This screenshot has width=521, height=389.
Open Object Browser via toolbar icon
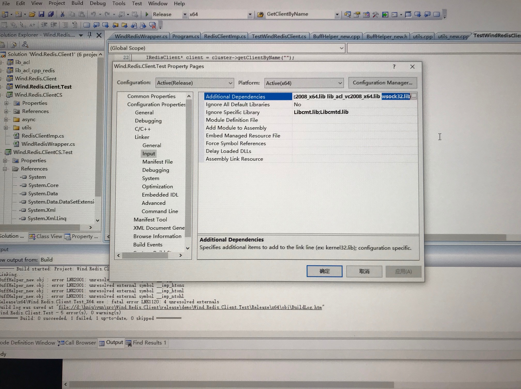pos(366,14)
